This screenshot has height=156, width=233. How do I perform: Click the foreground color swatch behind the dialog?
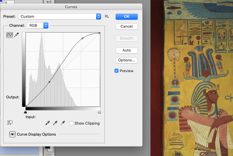pyautogui.click(x=47, y=147)
